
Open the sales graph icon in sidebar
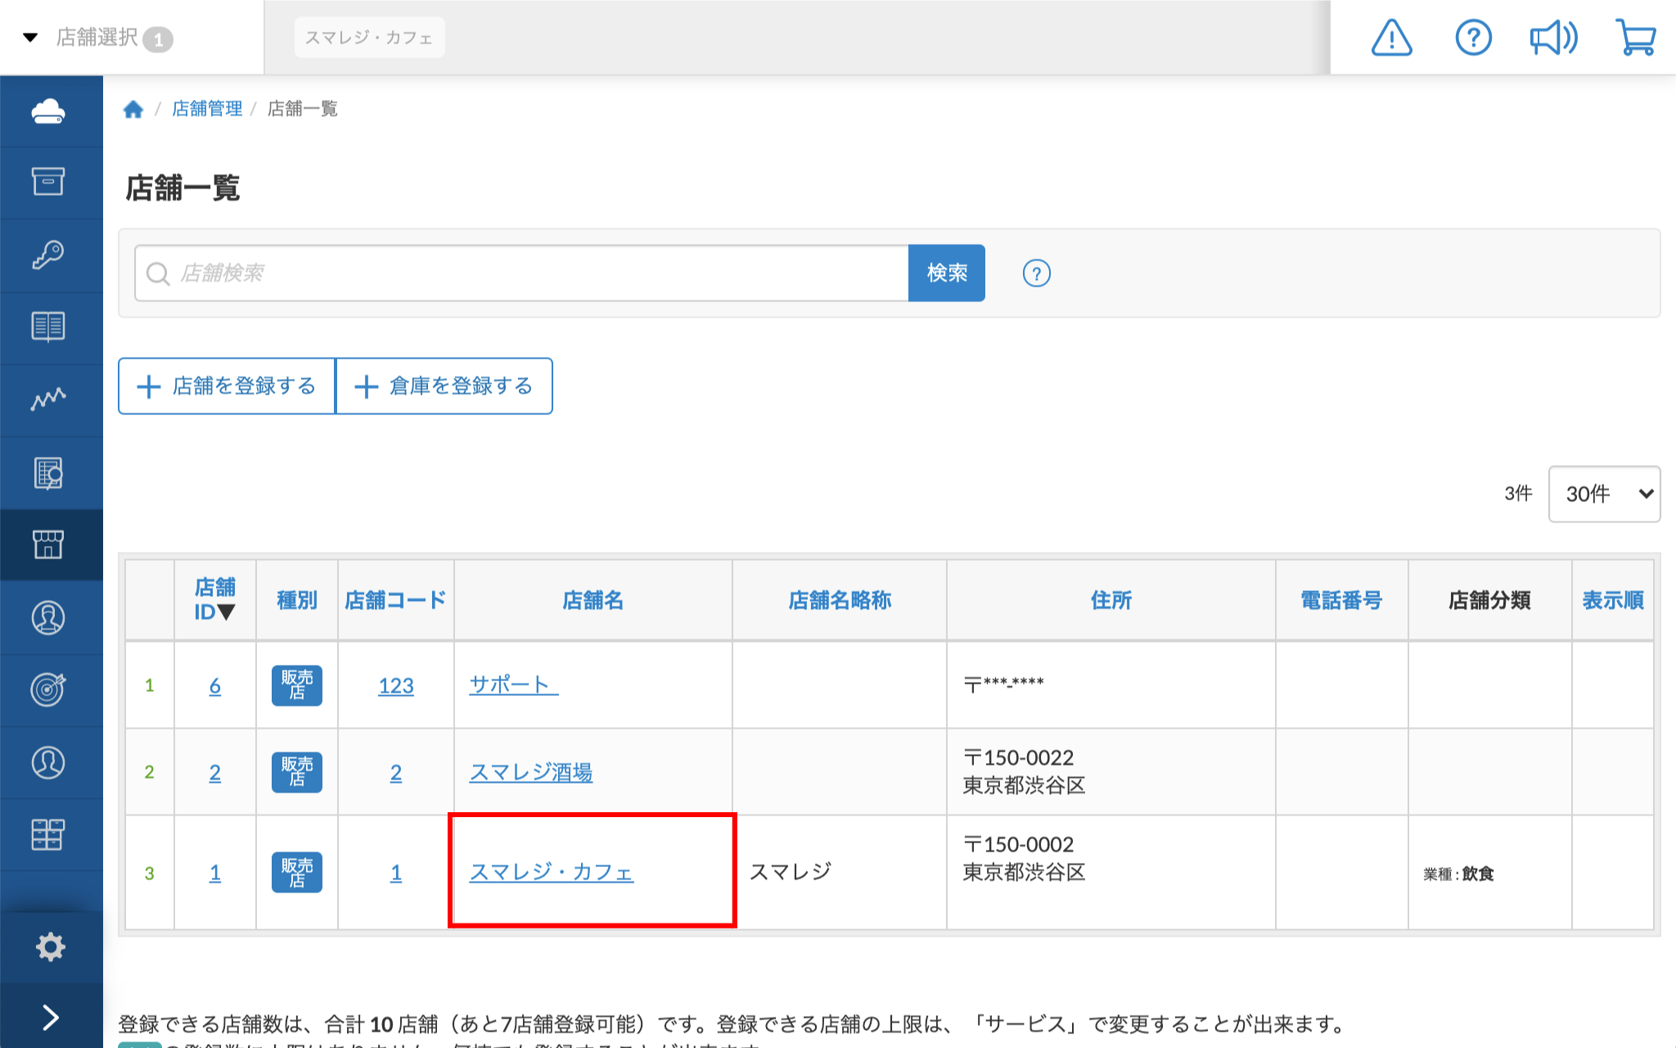[x=48, y=399]
